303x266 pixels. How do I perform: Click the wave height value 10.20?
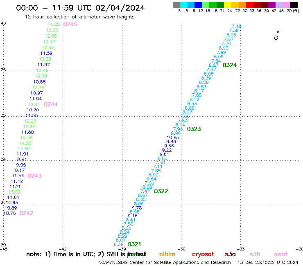coord(33,110)
